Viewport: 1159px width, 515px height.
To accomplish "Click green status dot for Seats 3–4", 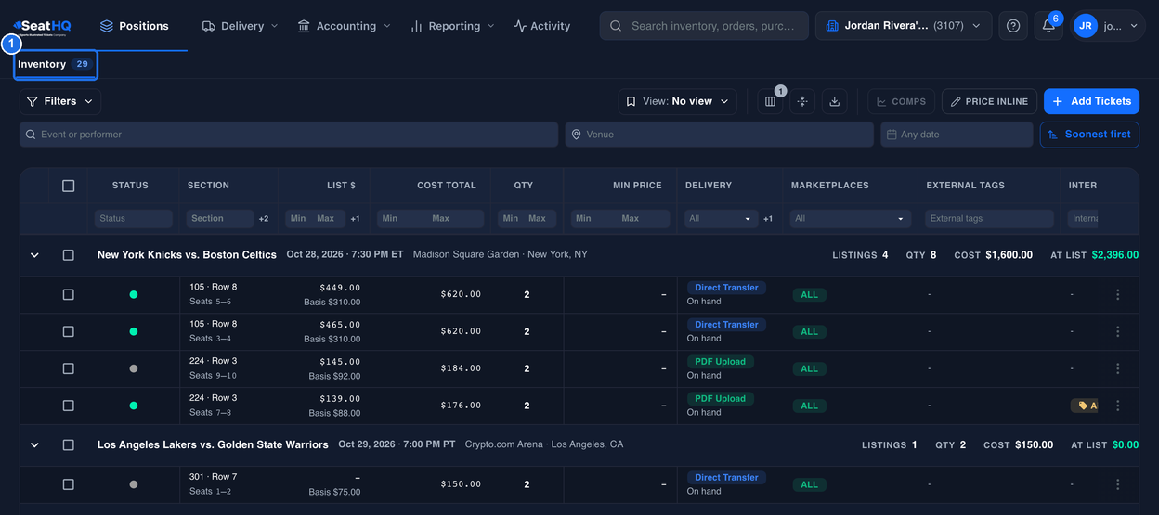I will [134, 331].
